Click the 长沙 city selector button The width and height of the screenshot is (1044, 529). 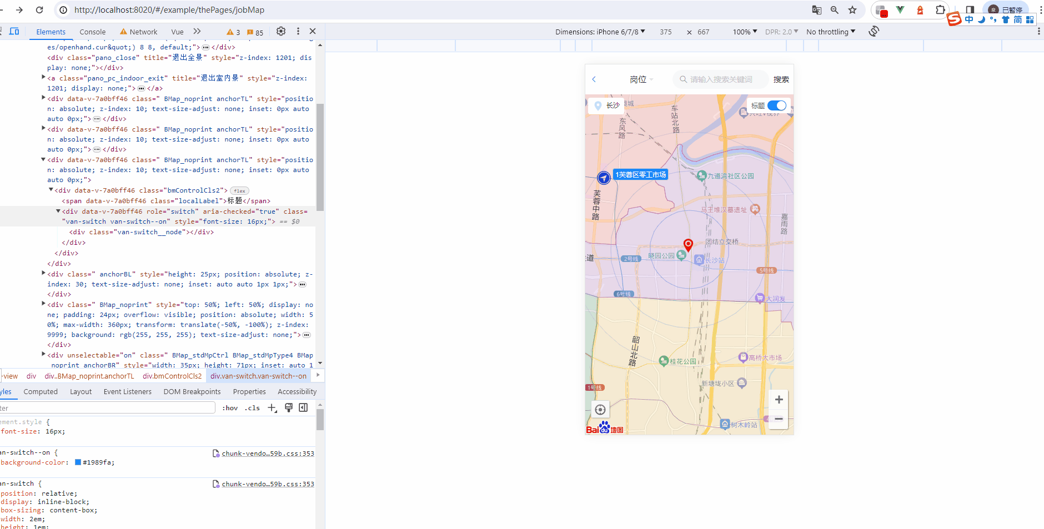coord(606,105)
